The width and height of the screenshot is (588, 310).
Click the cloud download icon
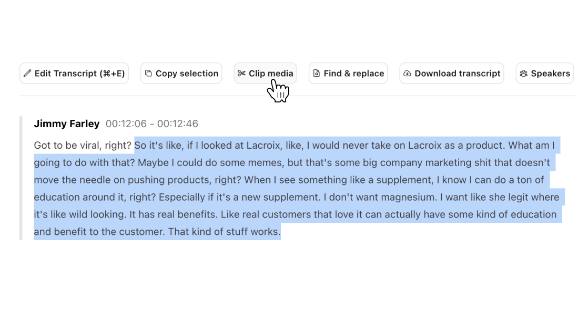(x=407, y=74)
